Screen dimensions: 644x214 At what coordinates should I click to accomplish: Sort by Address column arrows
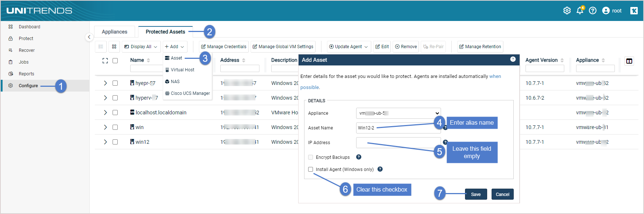pyautogui.click(x=244, y=60)
